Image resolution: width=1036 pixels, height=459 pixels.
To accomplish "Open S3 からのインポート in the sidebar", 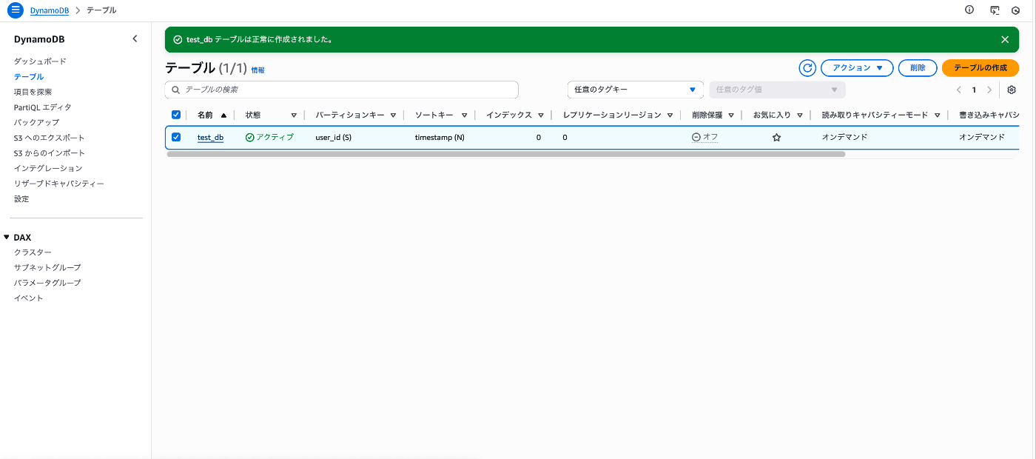I will [49, 153].
